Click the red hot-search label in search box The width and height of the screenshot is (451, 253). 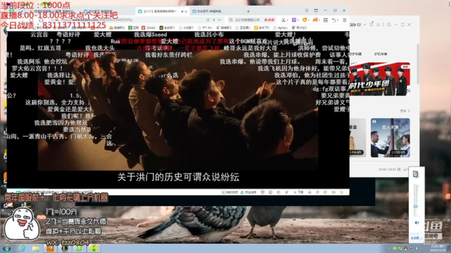tap(269, 20)
